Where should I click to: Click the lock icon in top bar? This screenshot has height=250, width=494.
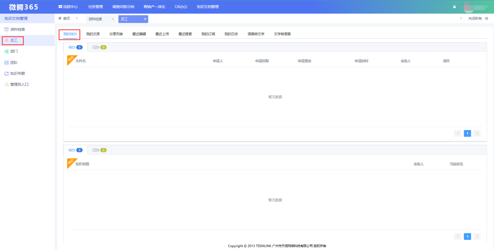pyautogui.click(x=454, y=7)
